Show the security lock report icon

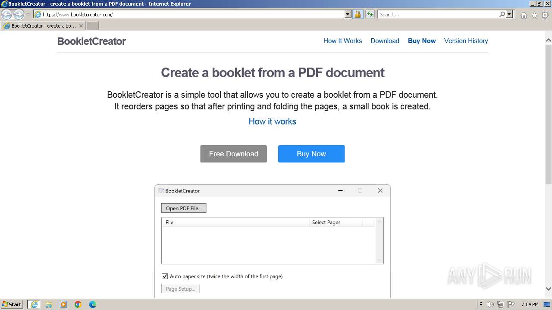[358, 14]
